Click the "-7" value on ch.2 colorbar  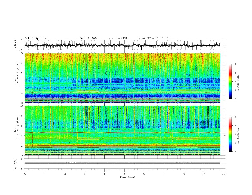pyautogui.click(x=235, y=151)
